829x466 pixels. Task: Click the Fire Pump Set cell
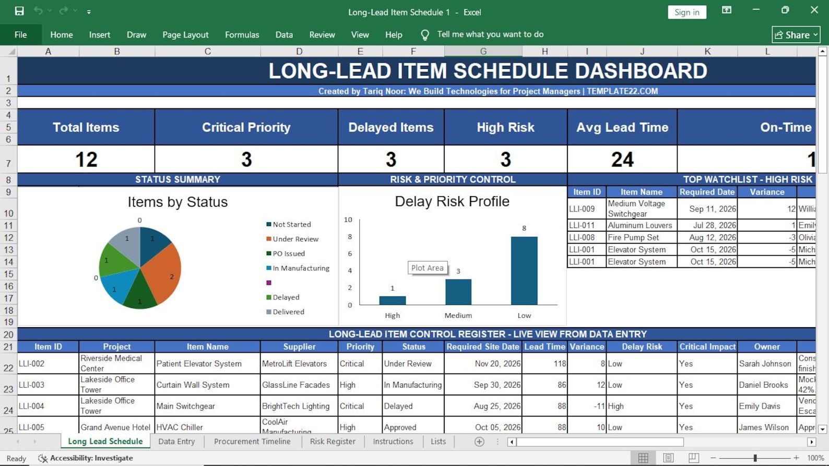tap(642, 237)
